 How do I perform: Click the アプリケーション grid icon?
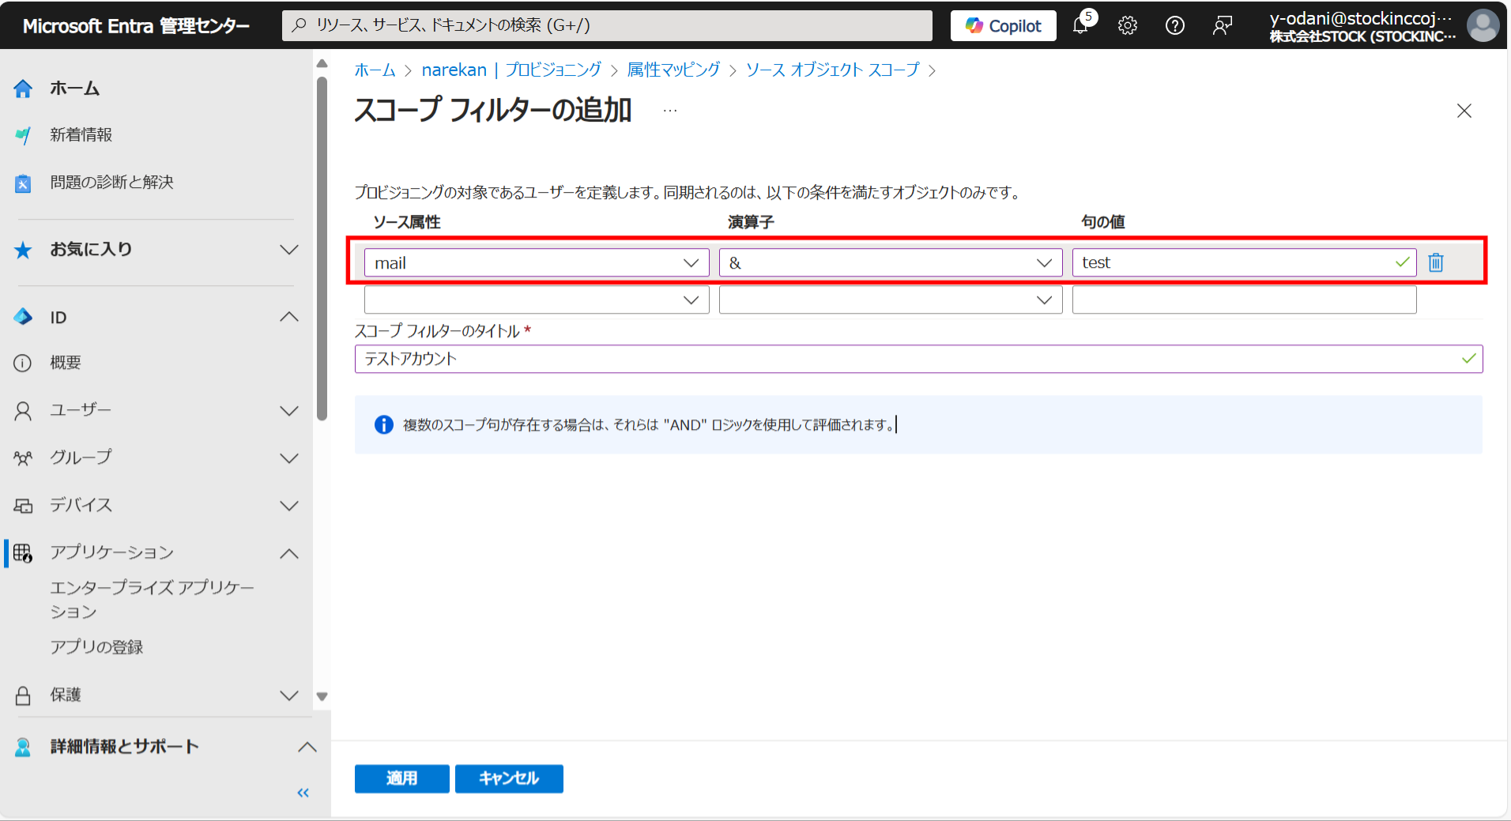(23, 552)
